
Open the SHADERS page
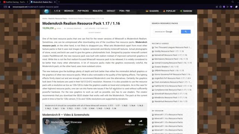click(152, 11)
